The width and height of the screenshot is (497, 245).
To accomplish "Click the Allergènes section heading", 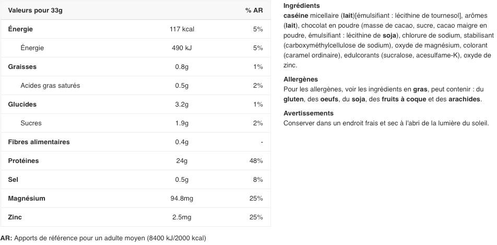I will (x=301, y=79).
